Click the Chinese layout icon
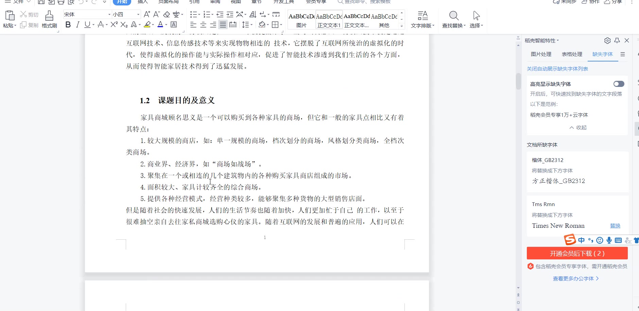Viewport: 639px width, 311px height. tap(240, 14)
